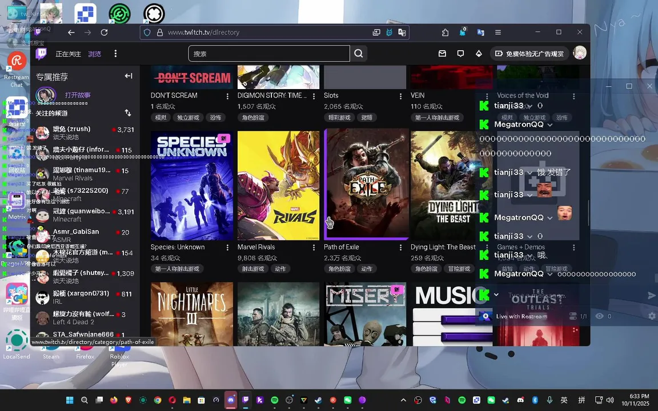
Task: Toggle the 英 input language indicator
Action: 564,400
